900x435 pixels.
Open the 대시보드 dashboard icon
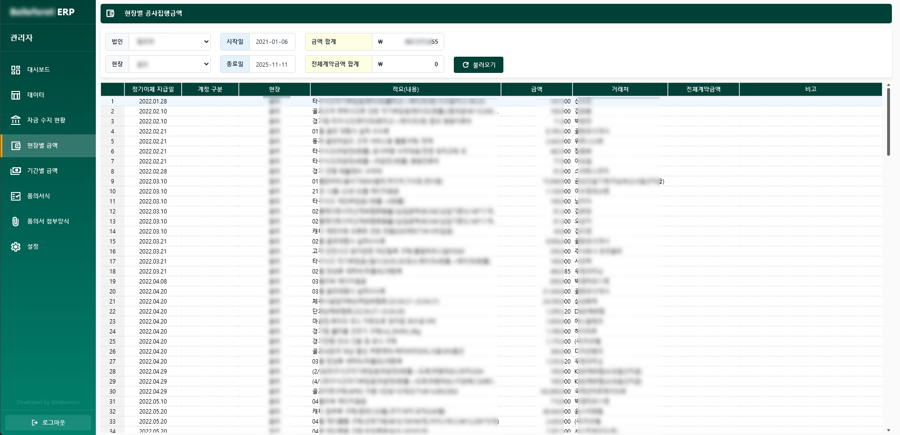(x=16, y=70)
